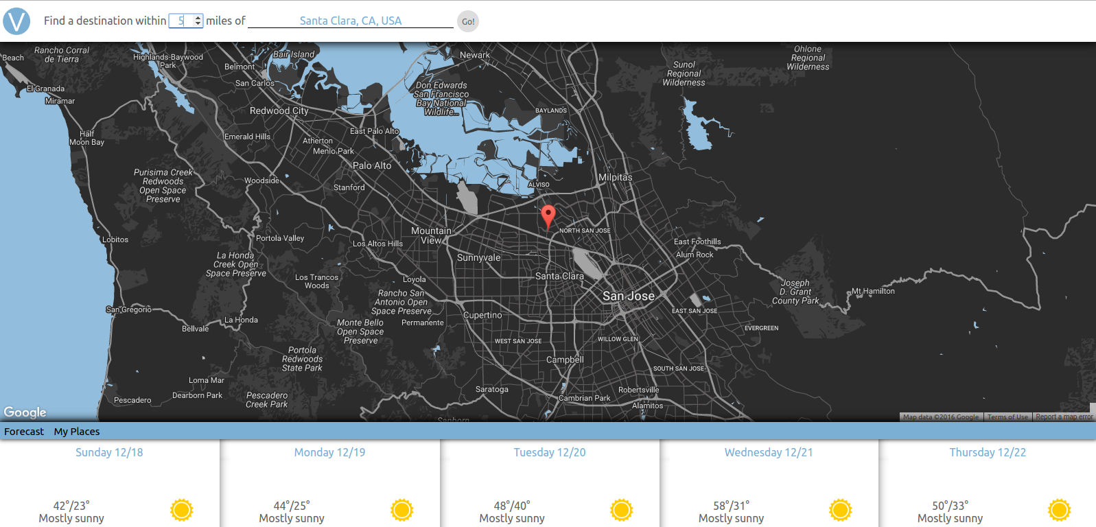The image size is (1096, 527).
Task: Click Pescadero label on map
Action: tap(132, 400)
